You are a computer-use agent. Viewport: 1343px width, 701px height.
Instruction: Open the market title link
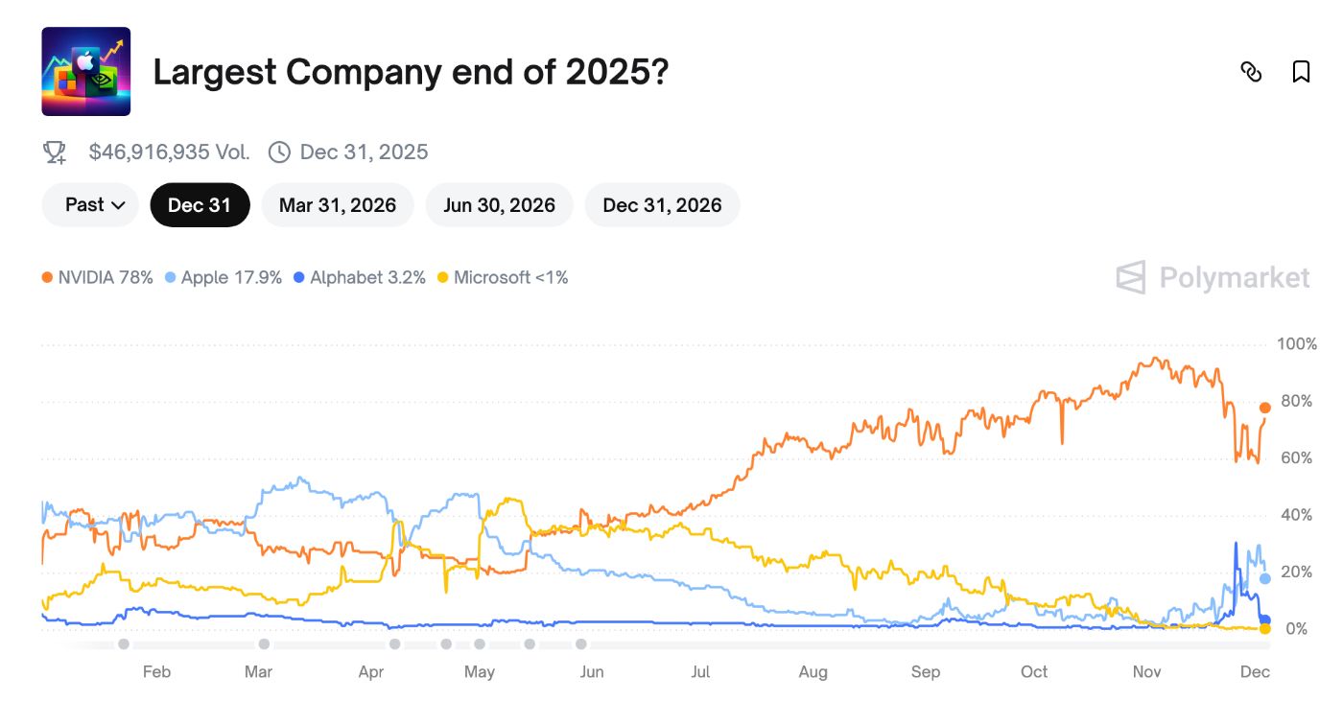[411, 71]
